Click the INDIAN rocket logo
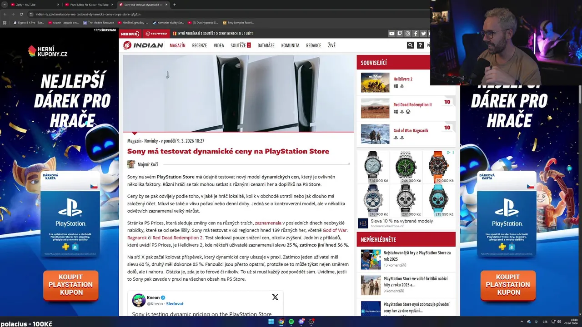The height and width of the screenshot is (327, 582). pos(143,45)
